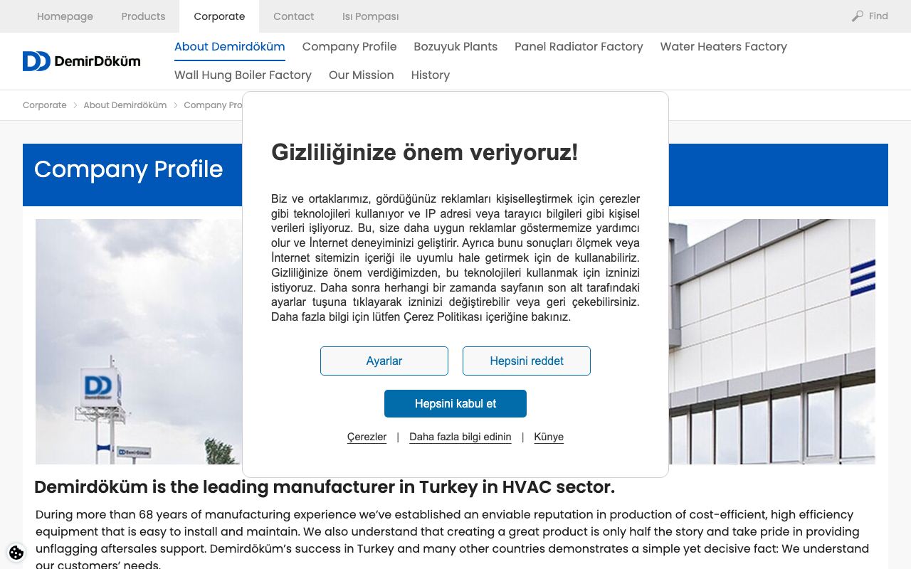Go to About Demirdöküm submenu

pyautogui.click(x=229, y=47)
